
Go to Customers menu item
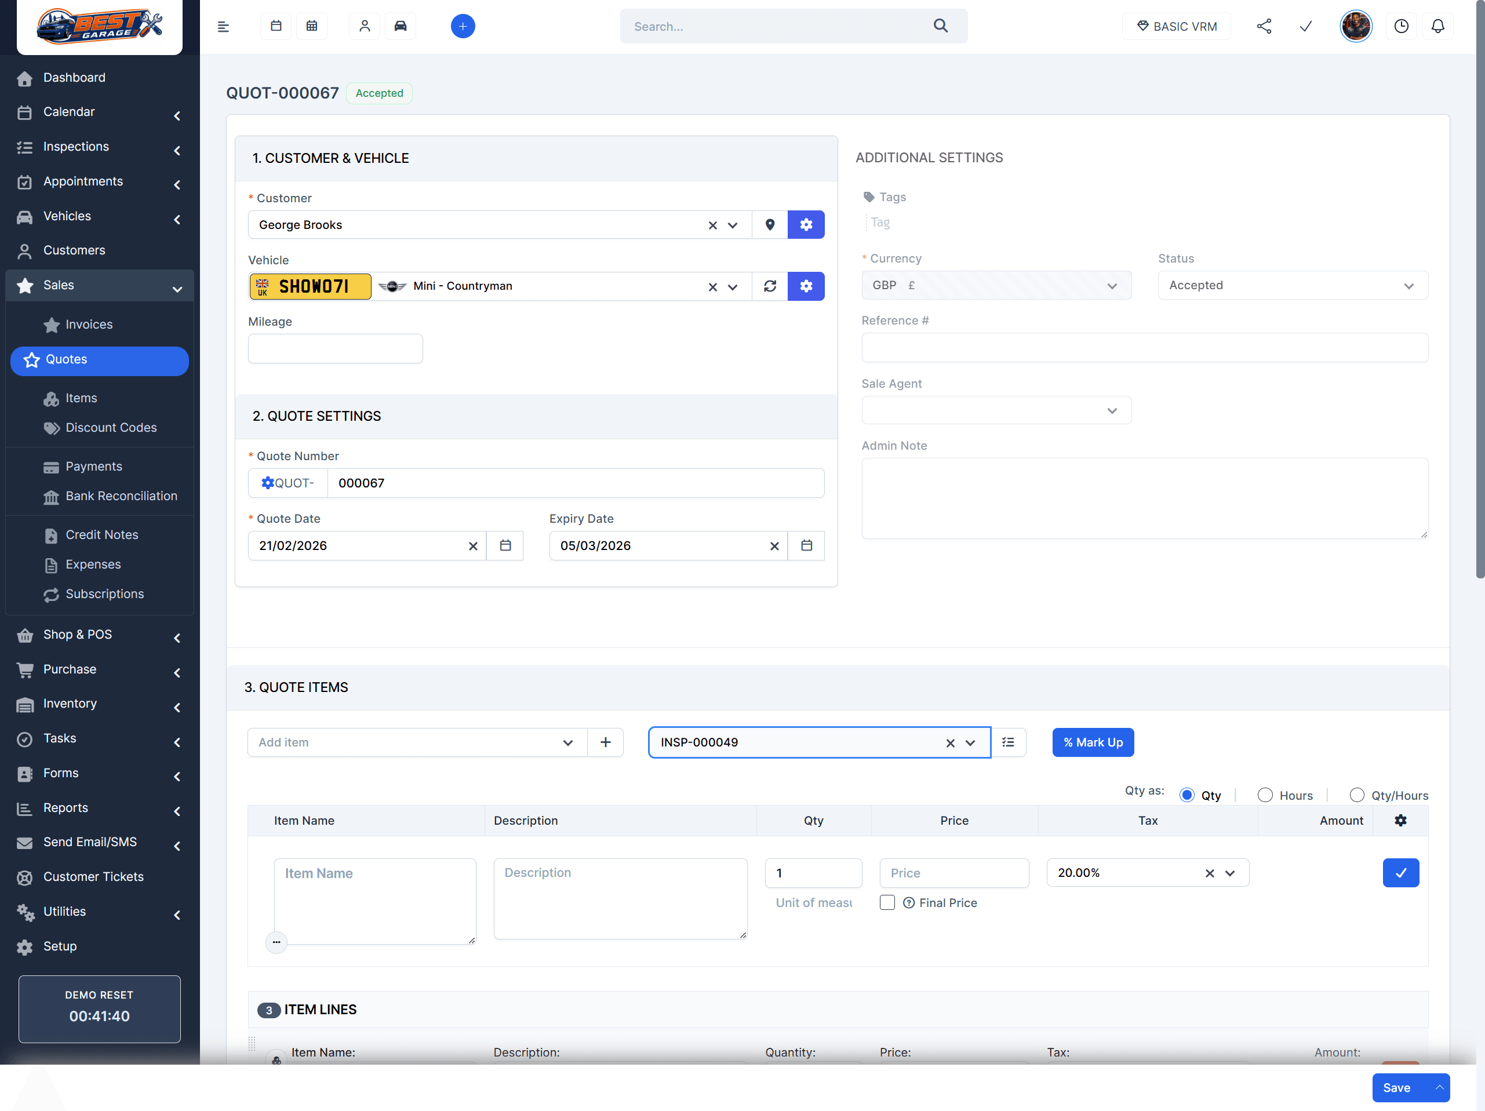[74, 250]
